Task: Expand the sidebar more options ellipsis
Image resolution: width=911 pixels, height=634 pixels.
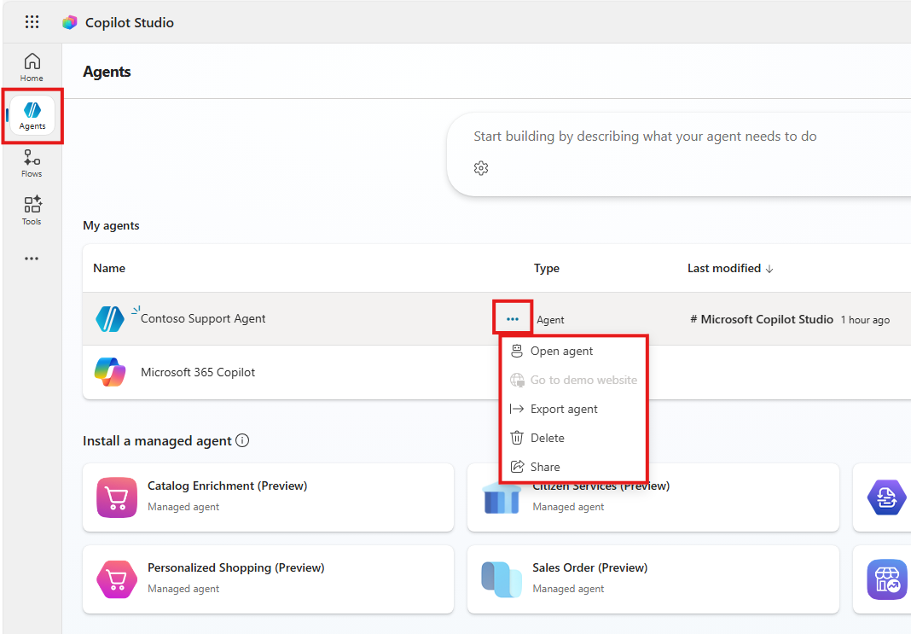Action: pos(32,259)
